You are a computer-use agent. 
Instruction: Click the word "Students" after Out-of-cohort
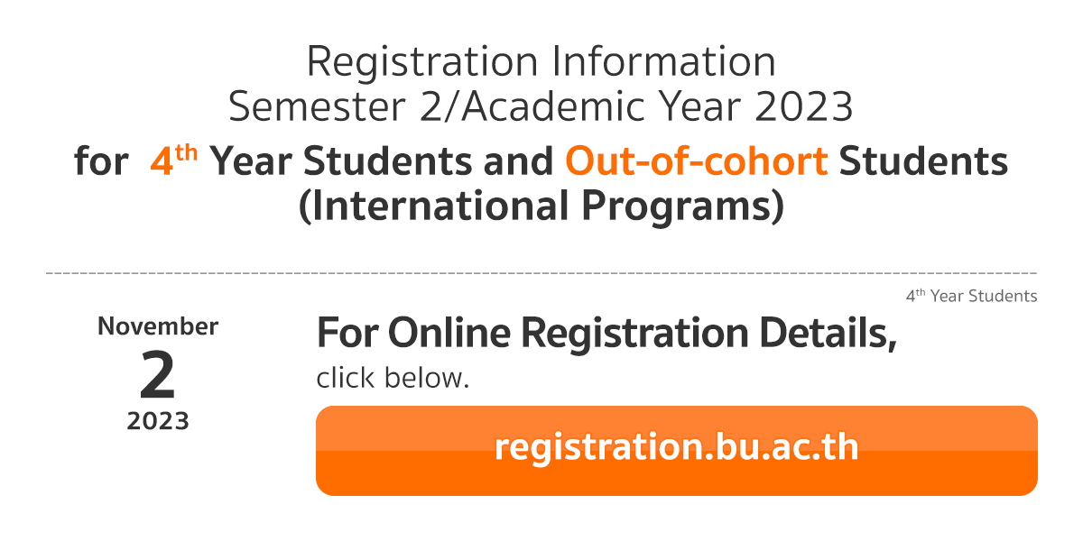pyautogui.click(x=923, y=161)
